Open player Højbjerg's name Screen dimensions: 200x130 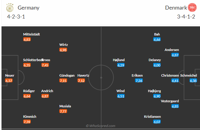154,91
